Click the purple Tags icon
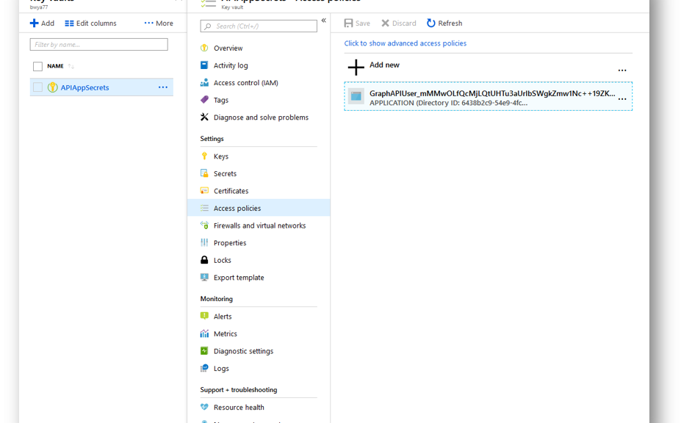The height and width of the screenshot is (423, 692). (x=204, y=100)
